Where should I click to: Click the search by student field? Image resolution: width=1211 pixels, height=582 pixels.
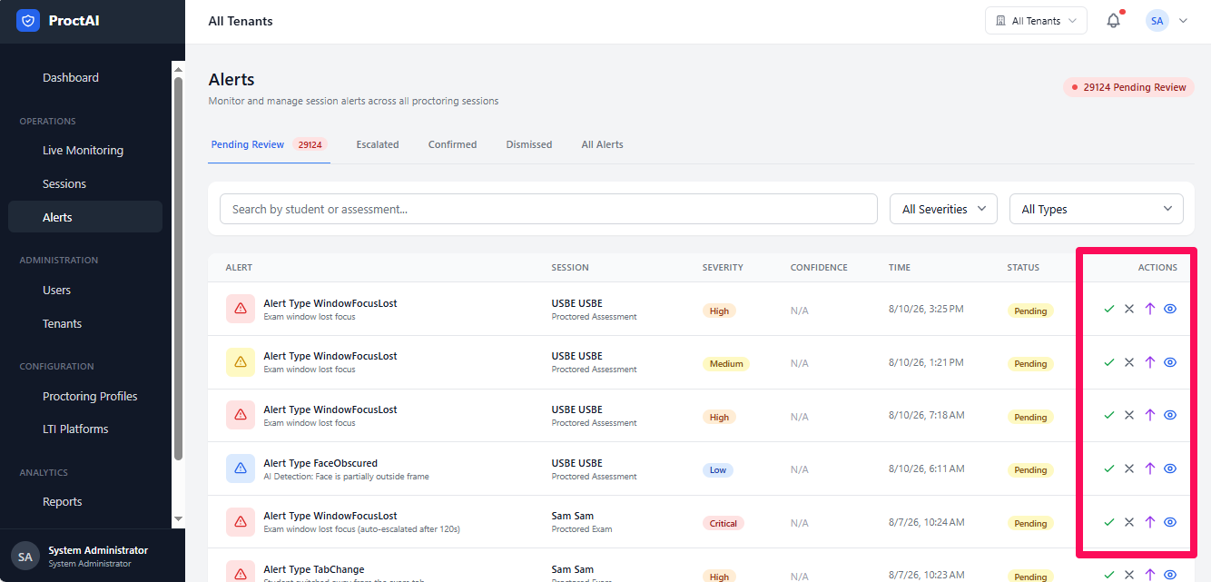tap(548, 209)
